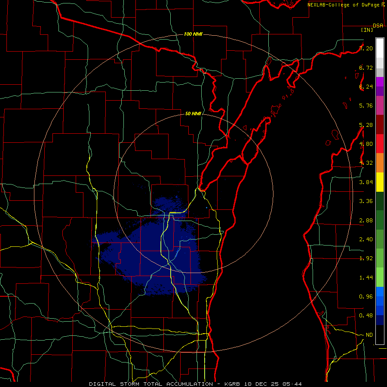The height and width of the screenshot is (387, 387).
Task: Click the 4.80 legend value
Action: (366, 144)
